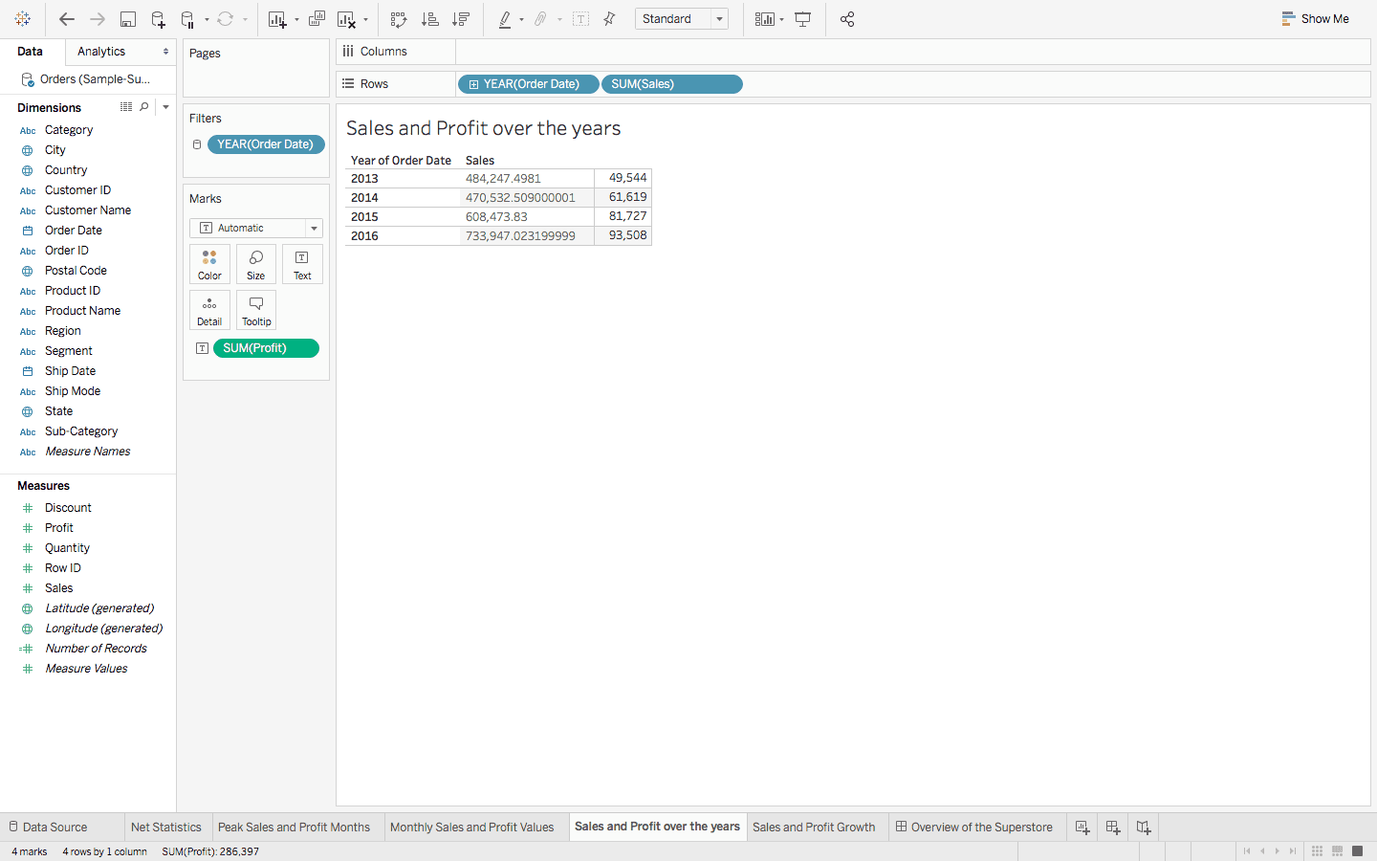This screenshot has height=861, width=1377.
Task: Click the Group members paperclip icon
Action: [x=540, y=19]
